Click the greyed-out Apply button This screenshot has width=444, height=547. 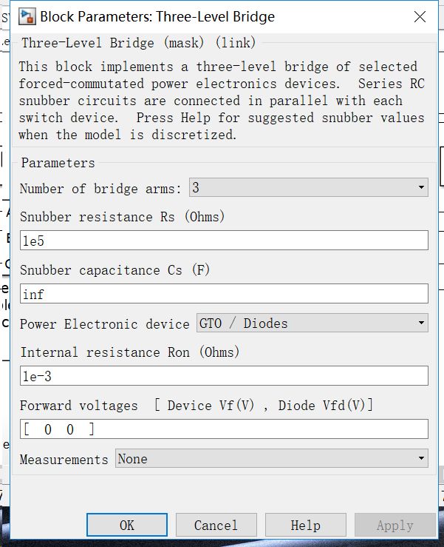(x=395, y=525)
